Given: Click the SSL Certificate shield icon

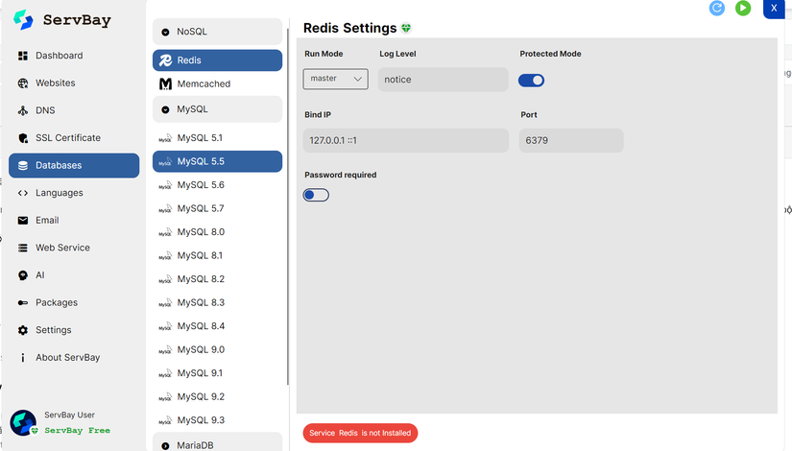Looking at the screenshot, I should tap(23, 138).
